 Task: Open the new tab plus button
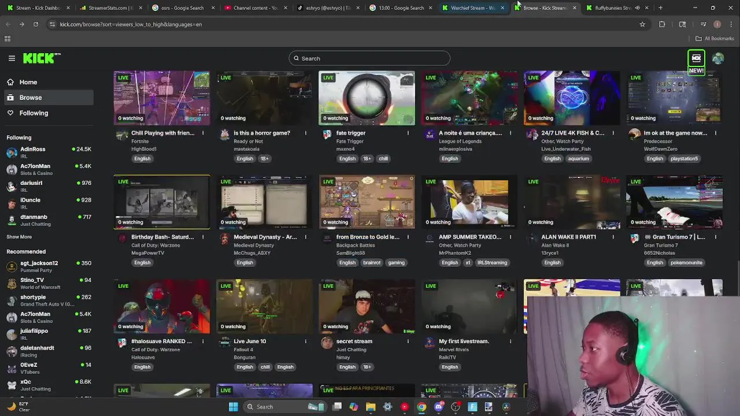661,8
